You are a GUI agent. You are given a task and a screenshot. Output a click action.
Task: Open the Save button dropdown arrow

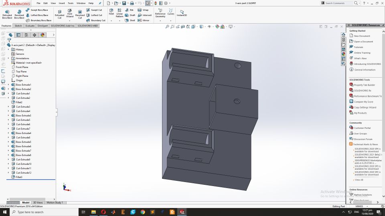tap(128, 3)
